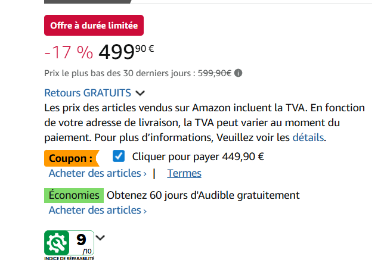Click the INDICE DE RÉPARABILITÉ caption
Image resolution: width=387 pixels, height=266 pixels.
69,259
